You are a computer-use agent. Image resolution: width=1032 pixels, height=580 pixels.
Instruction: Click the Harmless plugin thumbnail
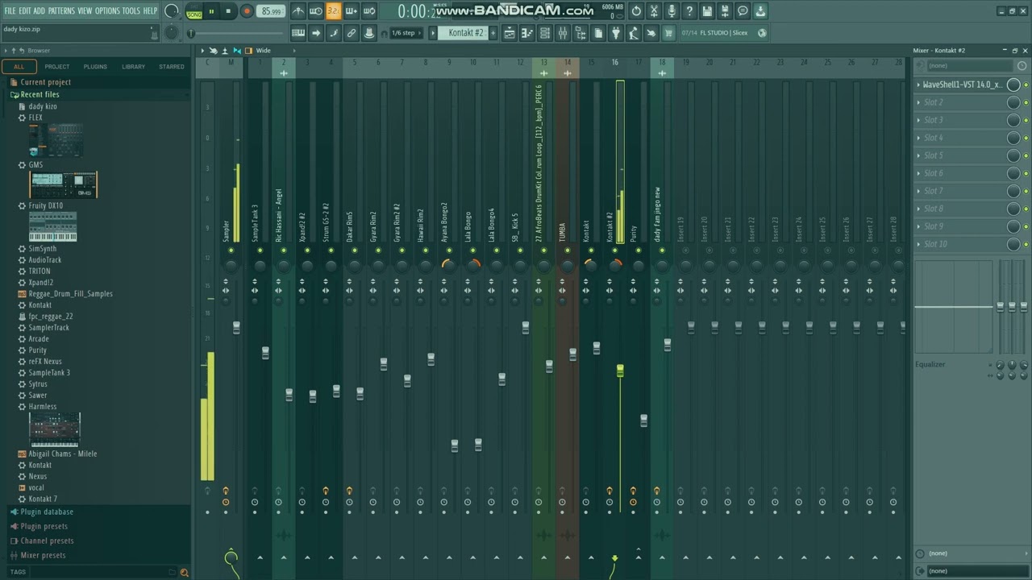pos(55,429)
